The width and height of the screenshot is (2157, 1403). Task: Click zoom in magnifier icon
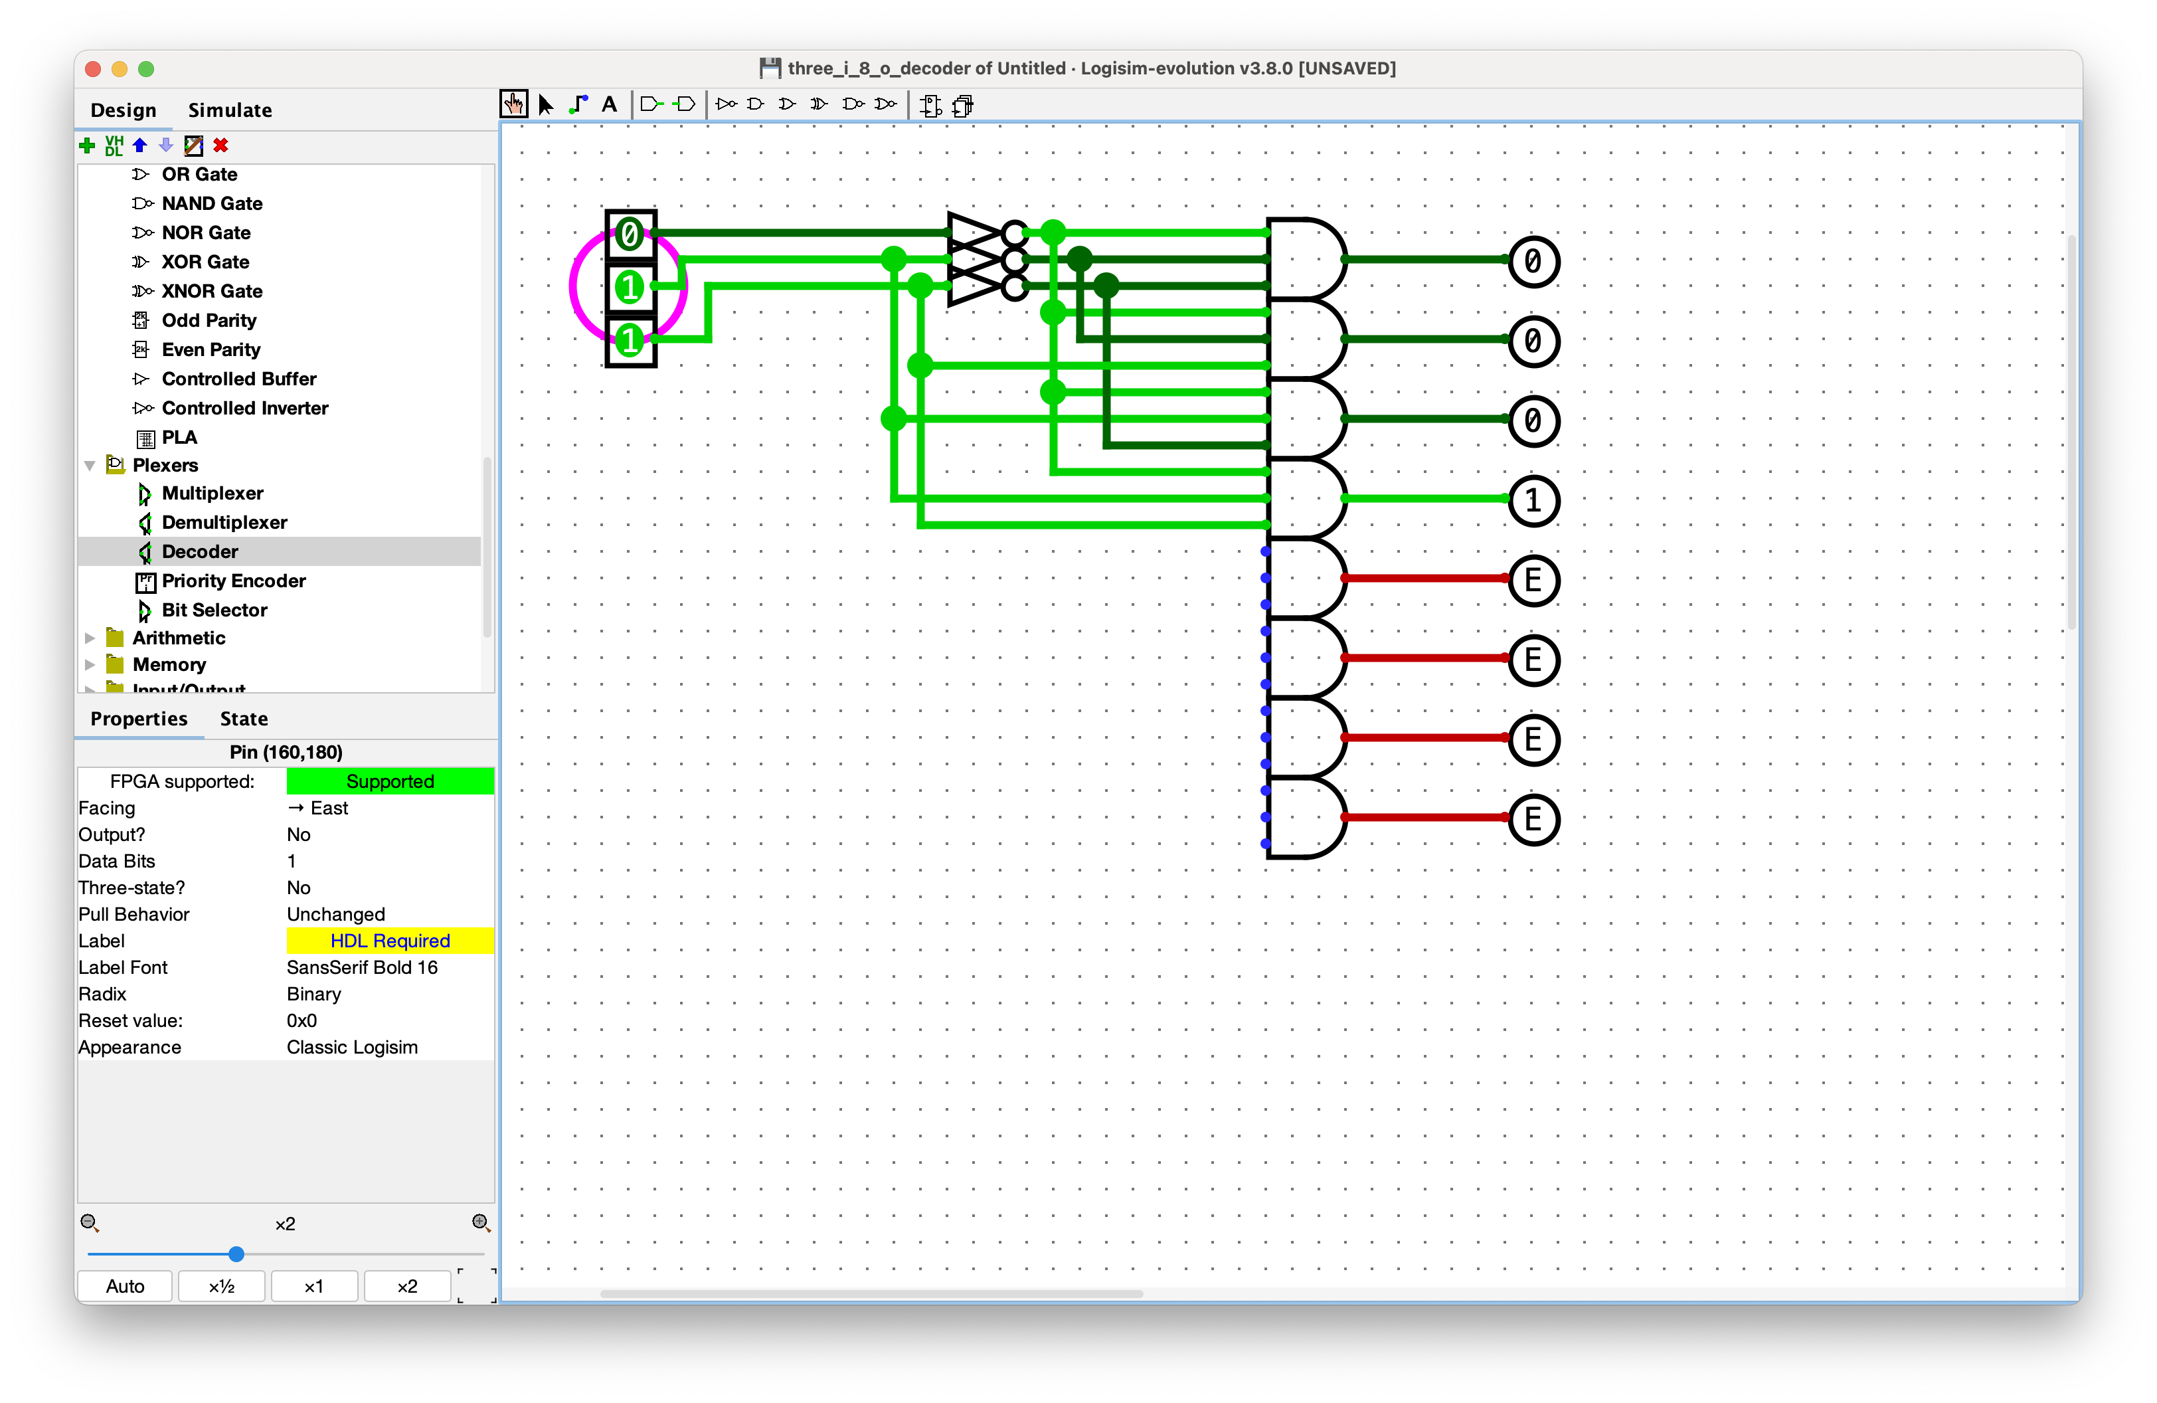pyautogui.click(x=481, y=1222)
